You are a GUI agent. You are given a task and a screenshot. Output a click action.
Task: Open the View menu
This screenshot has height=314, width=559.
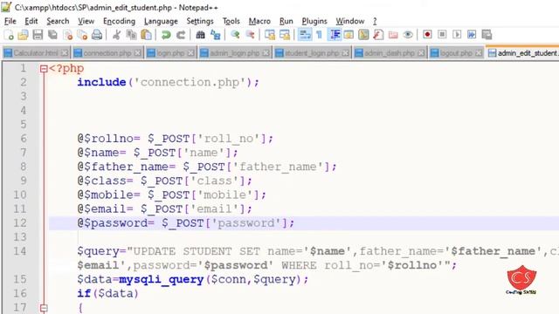86,21
